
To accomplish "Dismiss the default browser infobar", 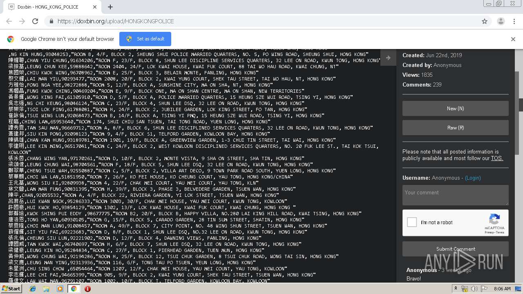I will (513, 39).
